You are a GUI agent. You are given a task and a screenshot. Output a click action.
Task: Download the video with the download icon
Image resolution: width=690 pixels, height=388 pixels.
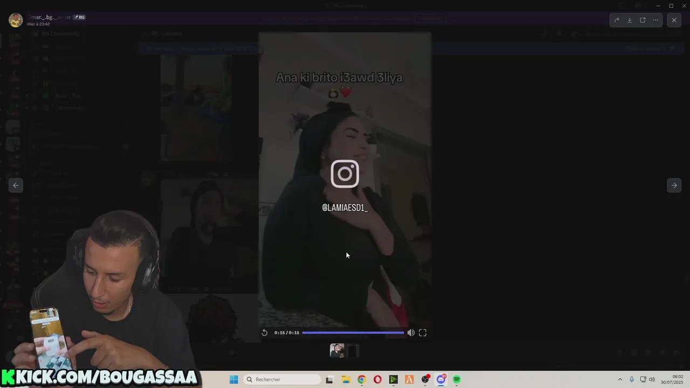tap(630, 20)
